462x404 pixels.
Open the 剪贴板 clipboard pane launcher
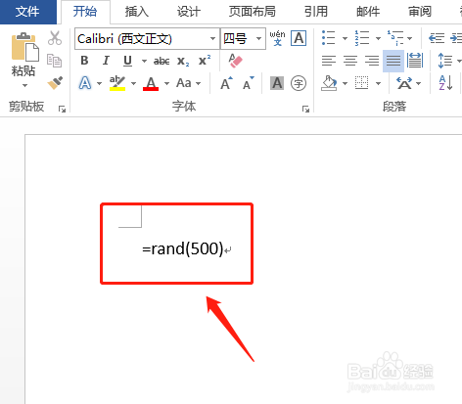click(x=62, y=109)
